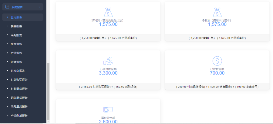
Task: Click the formula footer under the 先进先出法 card
Action: 108,38
